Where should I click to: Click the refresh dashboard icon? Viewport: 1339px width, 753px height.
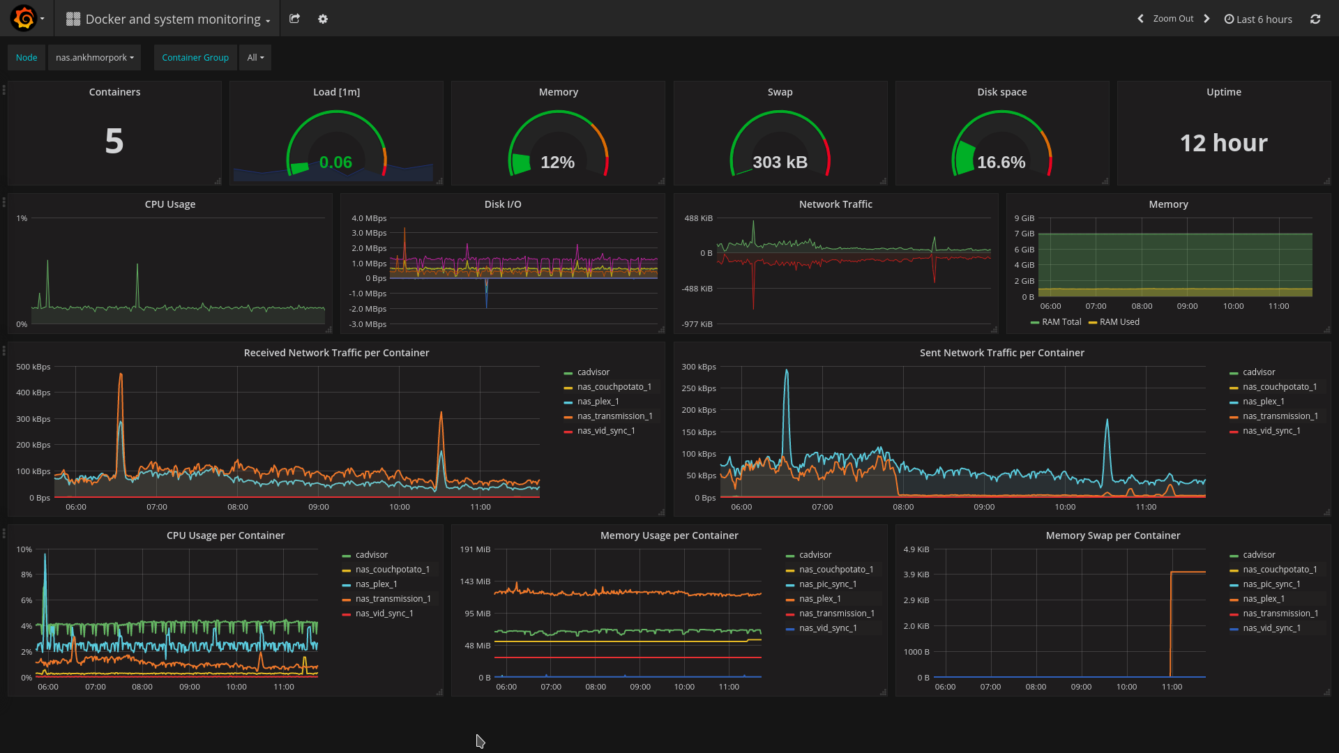tap(1315, 19)
